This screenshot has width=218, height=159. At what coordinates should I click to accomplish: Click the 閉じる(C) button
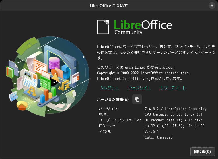[x=202, y=152]
